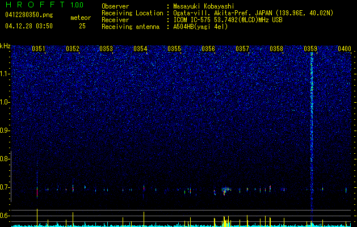357x227 pixels.
Task: Click the Receiver label
Action: (x=115, y=20)
